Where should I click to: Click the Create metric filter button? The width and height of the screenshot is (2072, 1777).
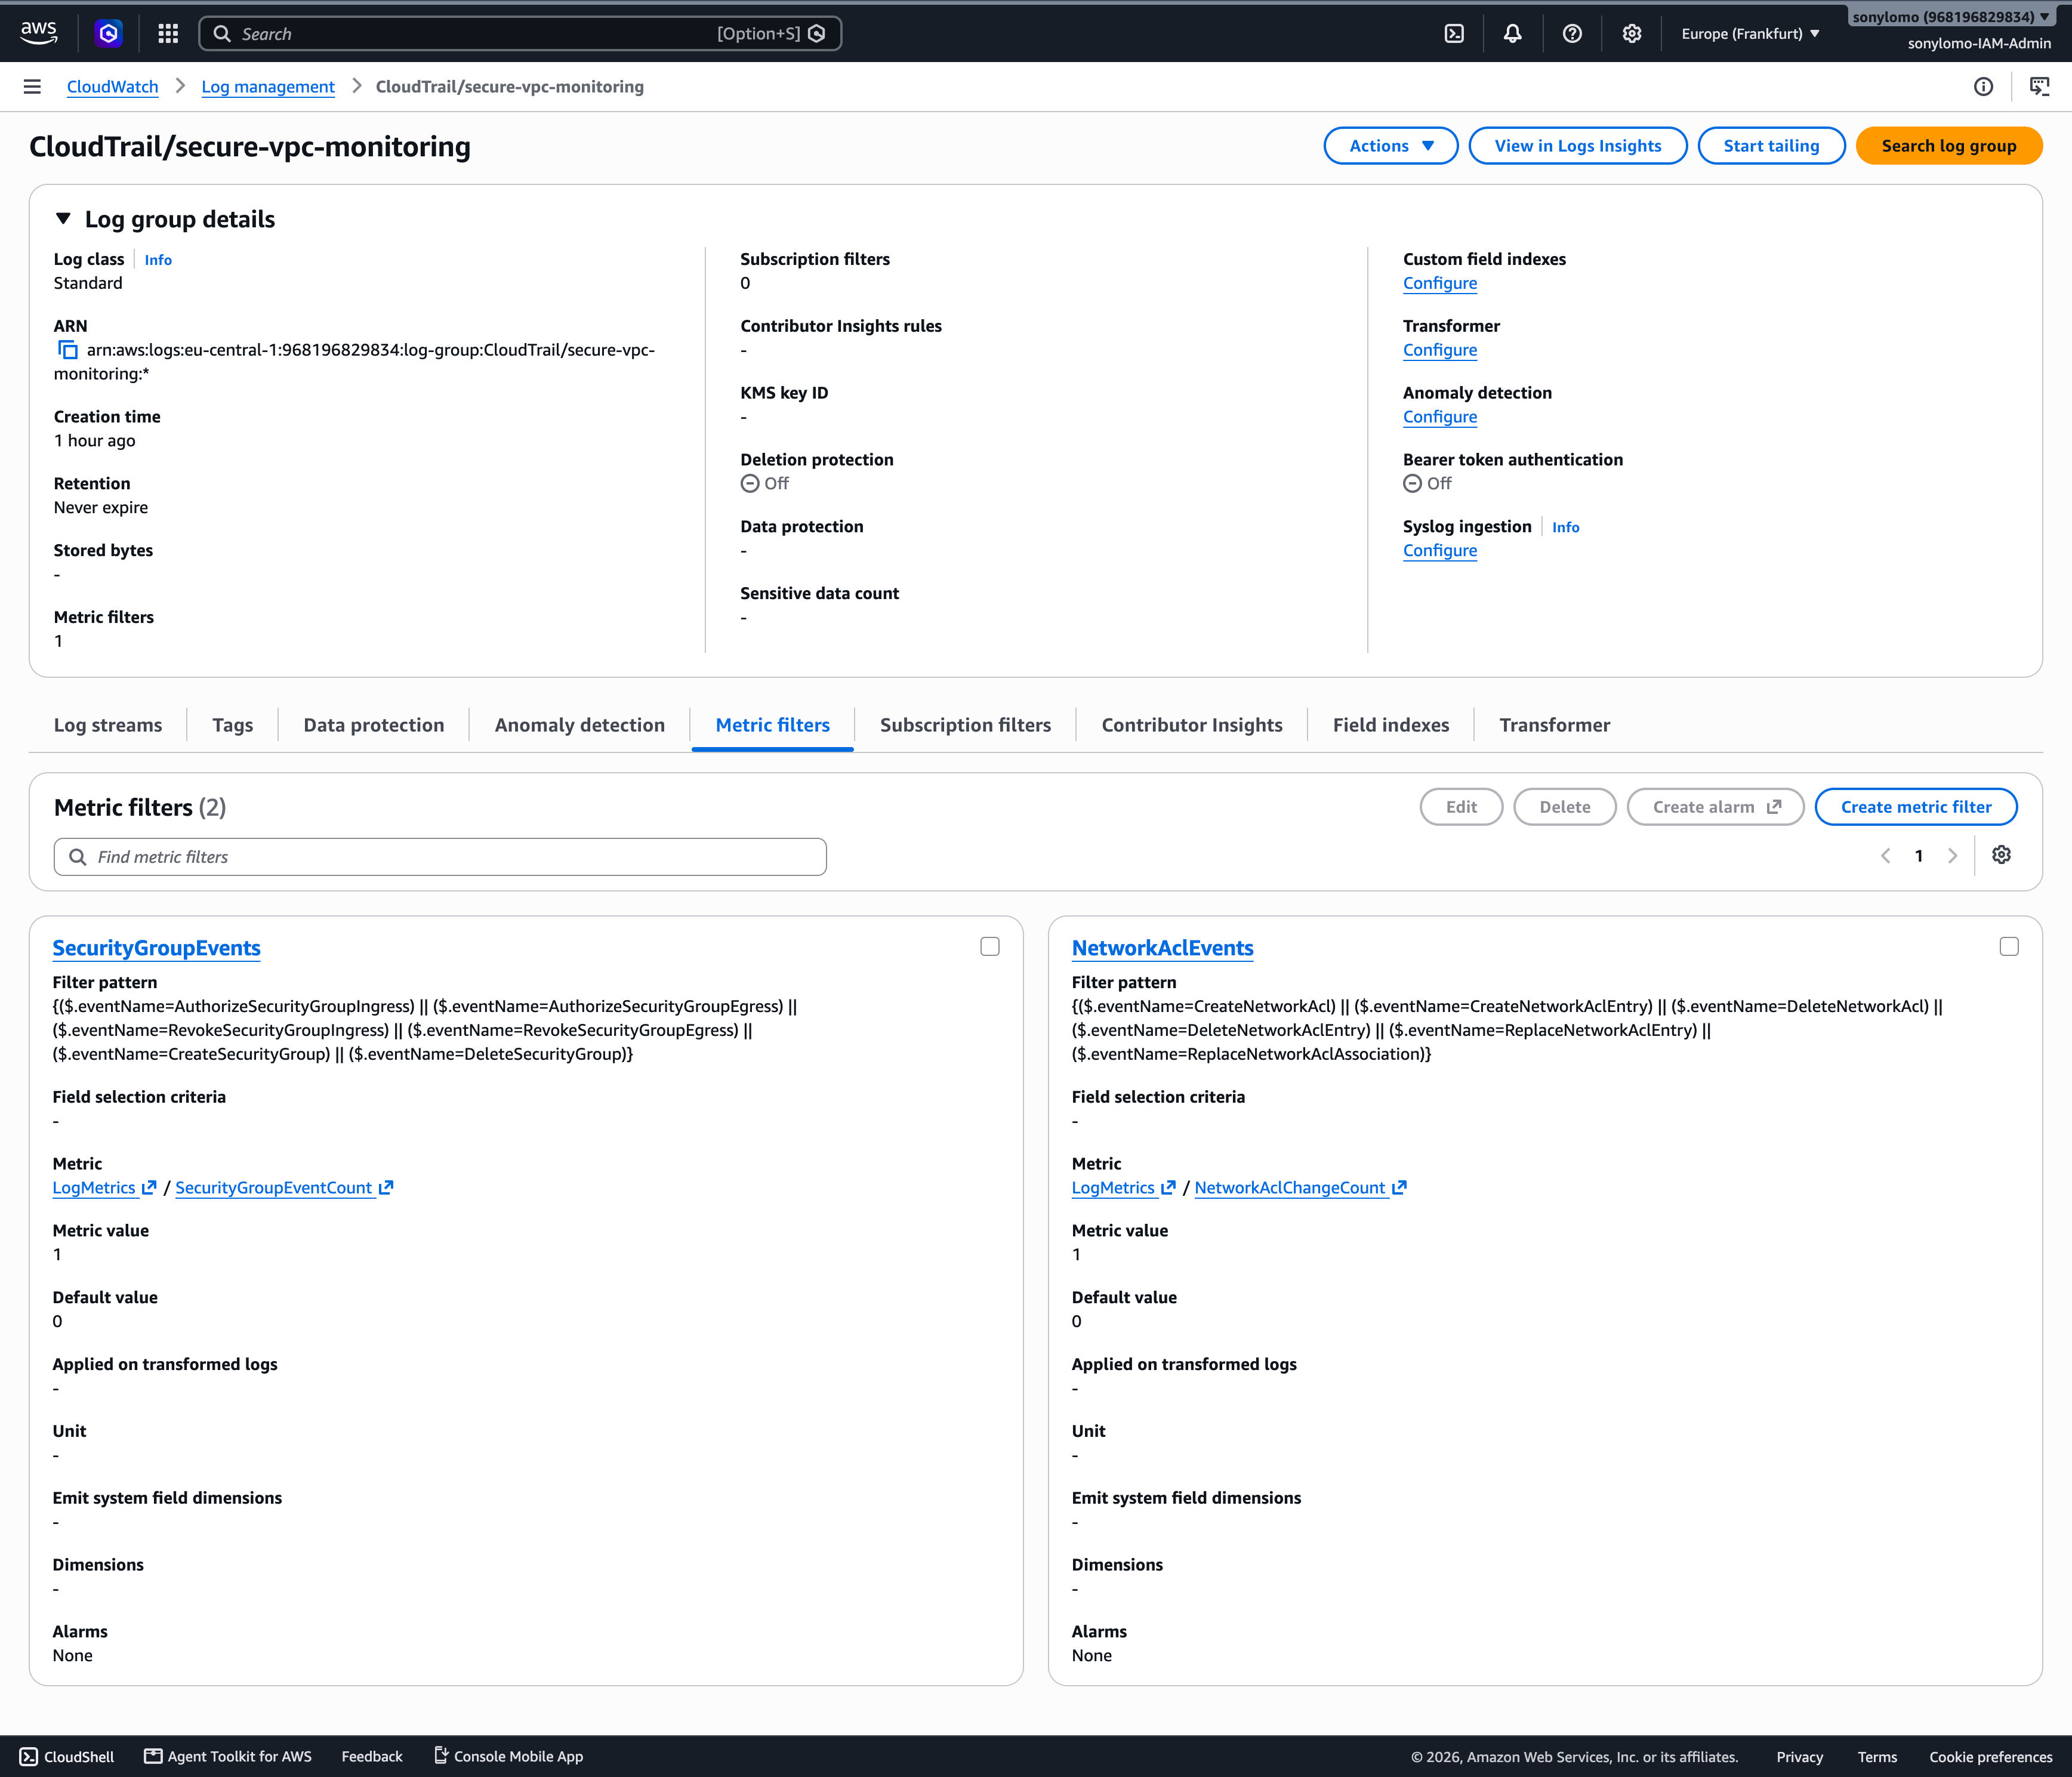[x=1916, y=807]
